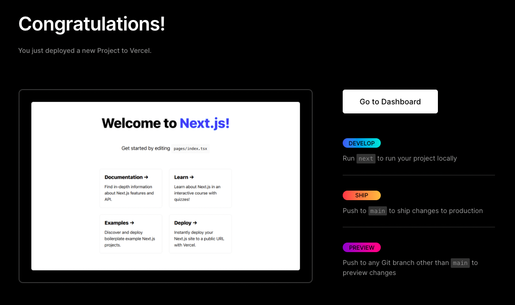Click the Congratulations! heading
The height and width of the screenshot is (305, 515).
point(92,24)
